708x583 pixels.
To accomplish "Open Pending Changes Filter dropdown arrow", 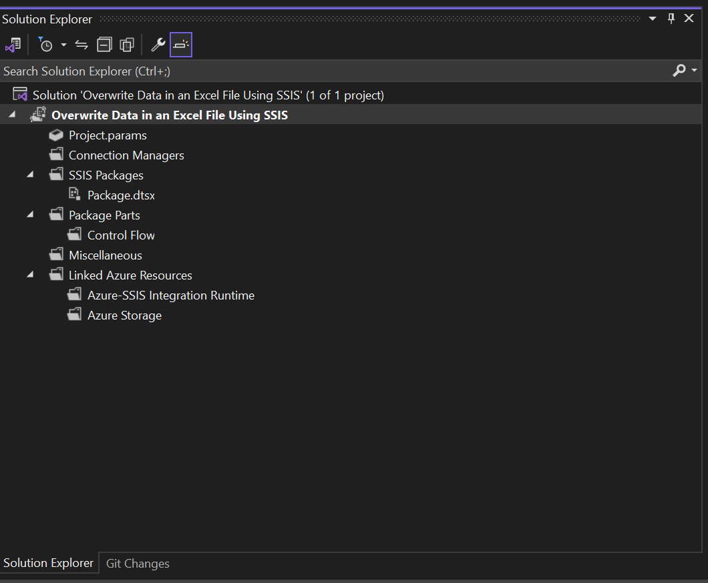I will 63,45.
